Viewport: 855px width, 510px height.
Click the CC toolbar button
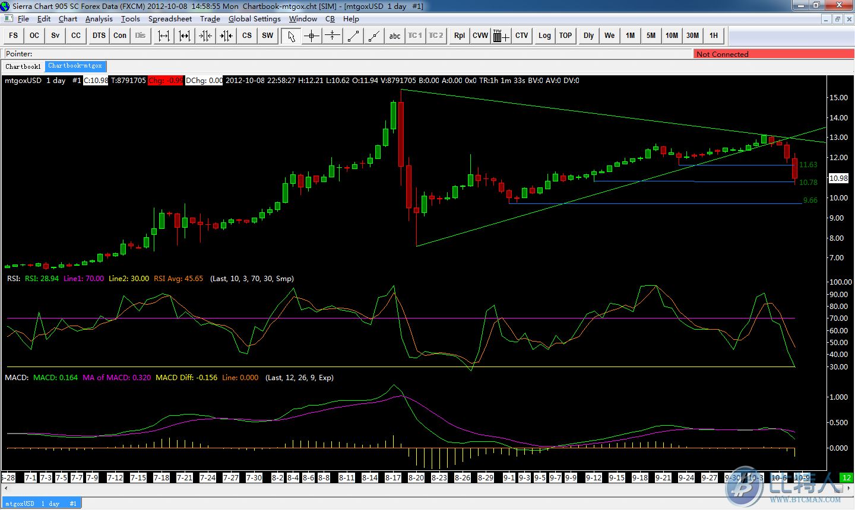click(x=76, y=36)
